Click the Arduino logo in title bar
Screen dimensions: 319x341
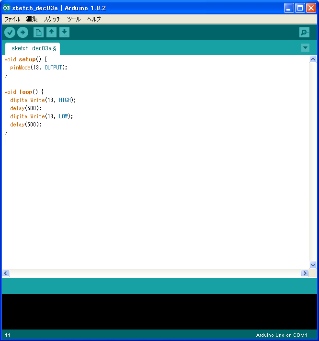pyautogui.click(x=7, y=8)
